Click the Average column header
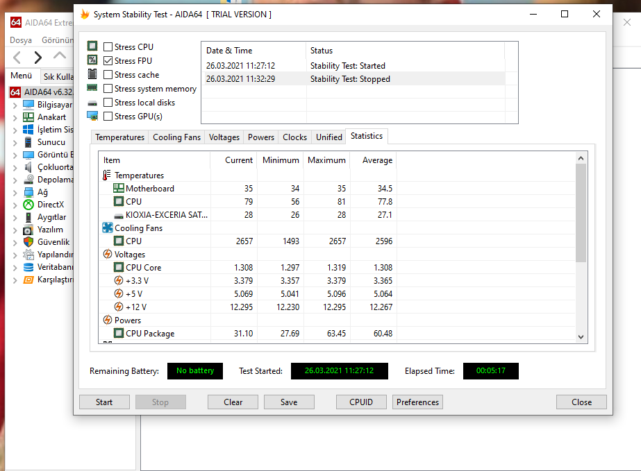Image resolution: width=641 pixels, height=471 pixels. [x=374, y=160]
